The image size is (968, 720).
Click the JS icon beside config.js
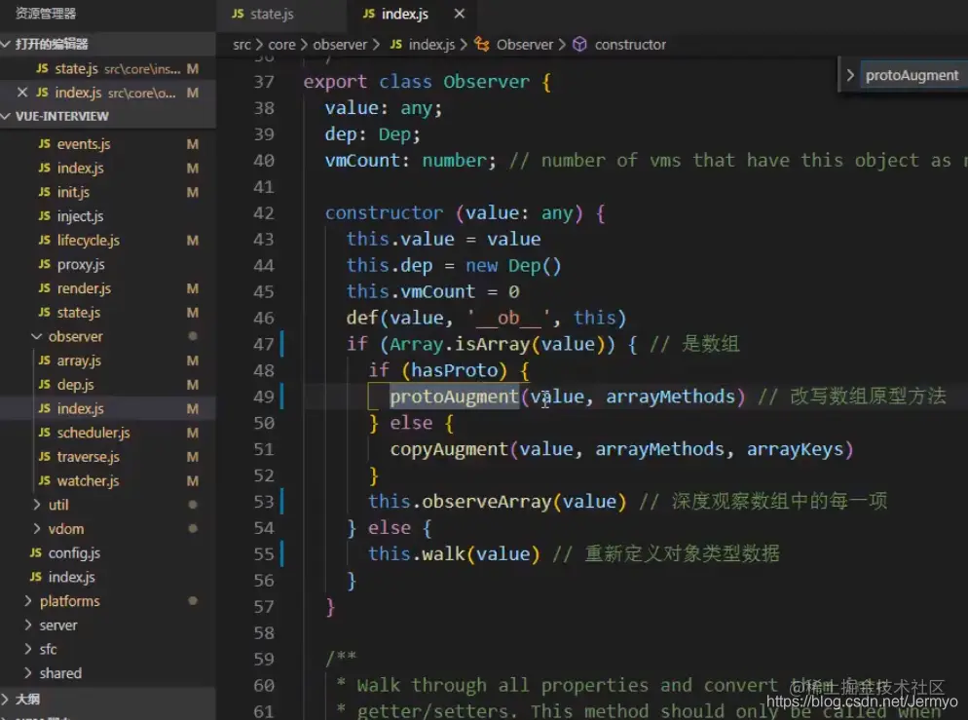(x=36, y=552)
